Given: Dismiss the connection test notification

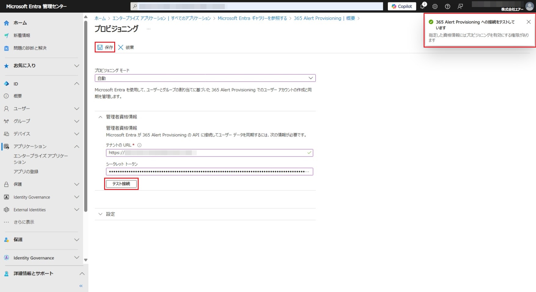Looking at the screenshot, I should coord(528,22).
